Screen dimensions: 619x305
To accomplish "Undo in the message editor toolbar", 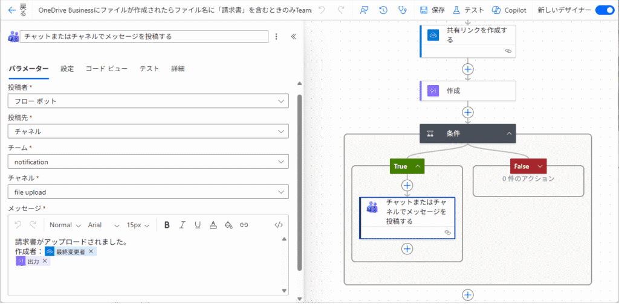I will pyautogui.click(x=18, y=225).
